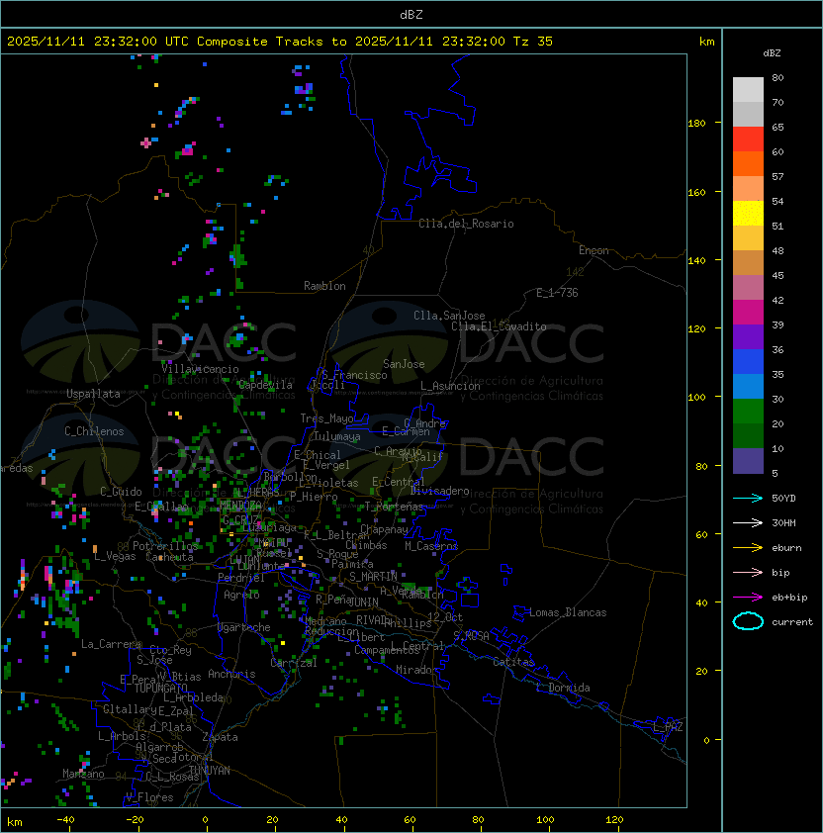Click the 'Villavicencio' place label
Screen dimensions: 823x833
coord(200,369)
